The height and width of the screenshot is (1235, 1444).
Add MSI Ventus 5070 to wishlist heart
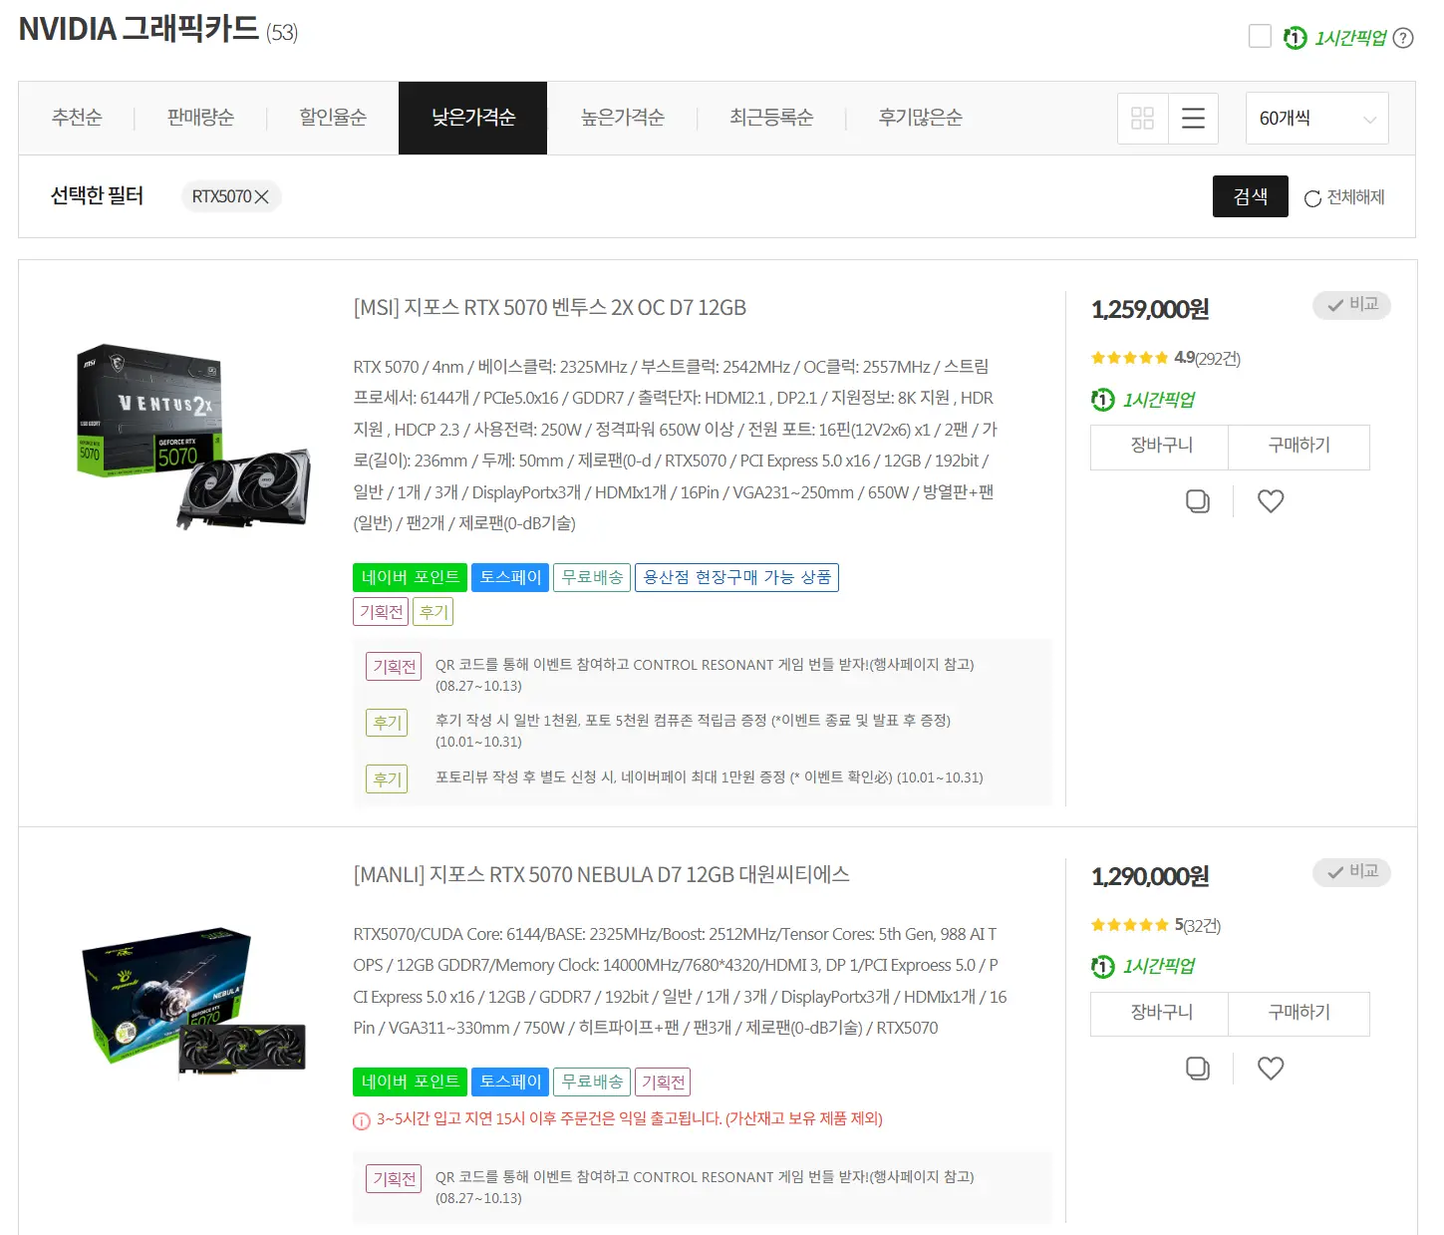point(1271,501)
